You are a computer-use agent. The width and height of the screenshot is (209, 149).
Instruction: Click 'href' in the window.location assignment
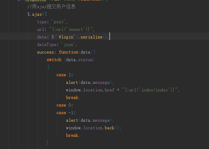[x=109, y=90]
